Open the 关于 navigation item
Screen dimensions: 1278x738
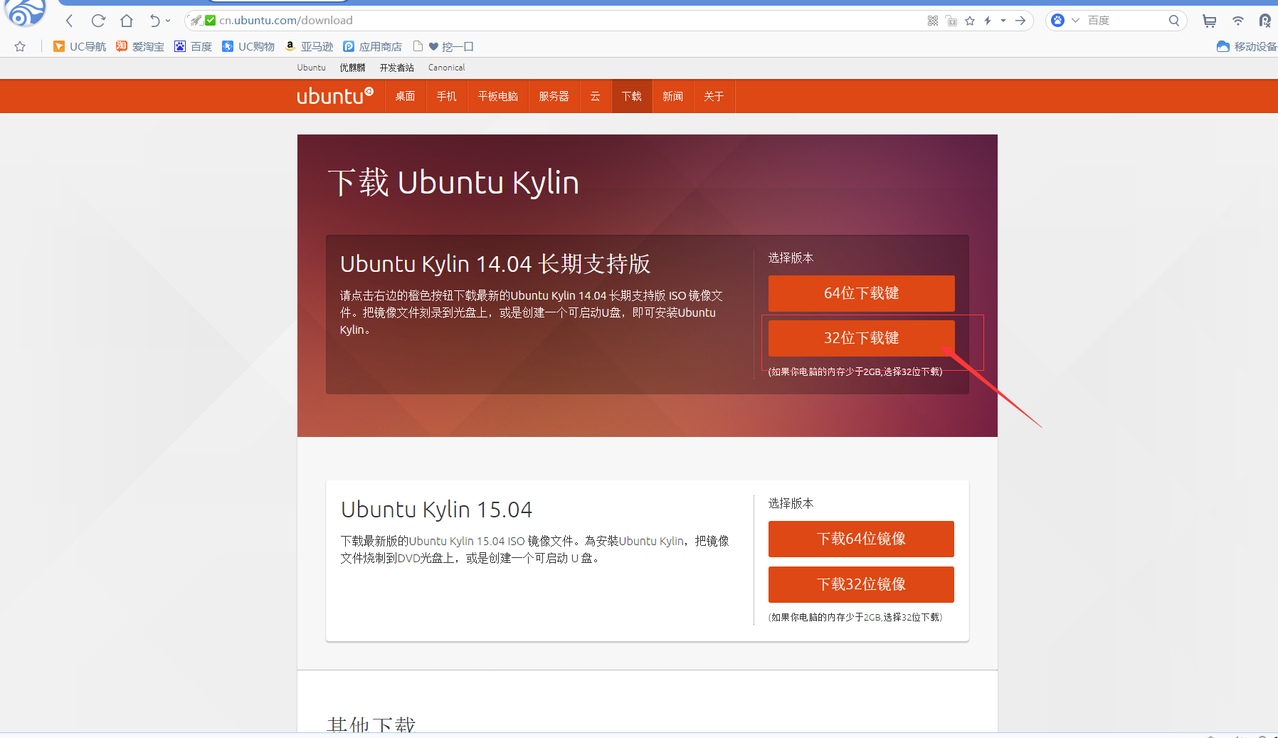(x=714, y=96)
